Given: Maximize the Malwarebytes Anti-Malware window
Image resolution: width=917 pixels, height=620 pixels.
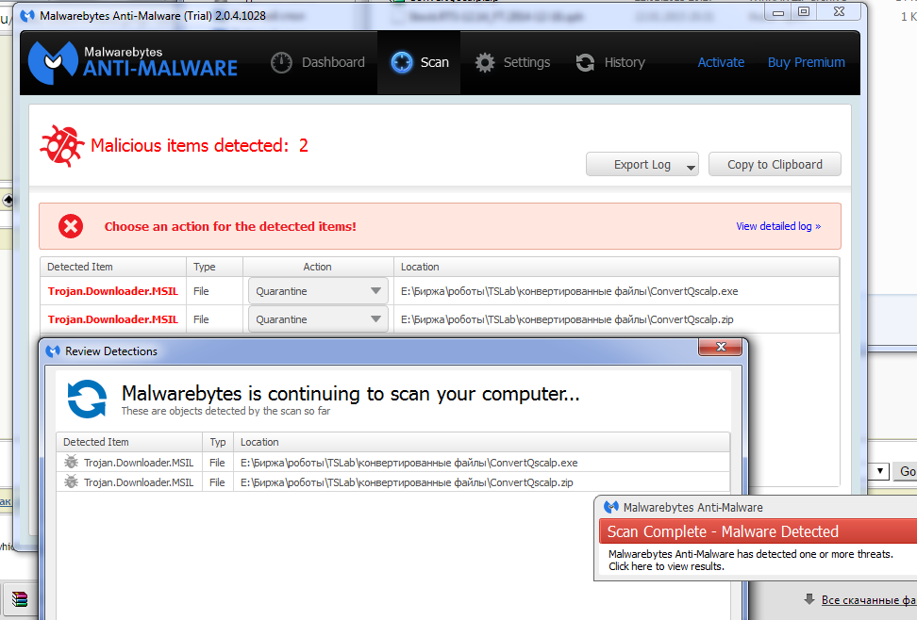Looking at the screenshot, I should [x=804, y=11].
